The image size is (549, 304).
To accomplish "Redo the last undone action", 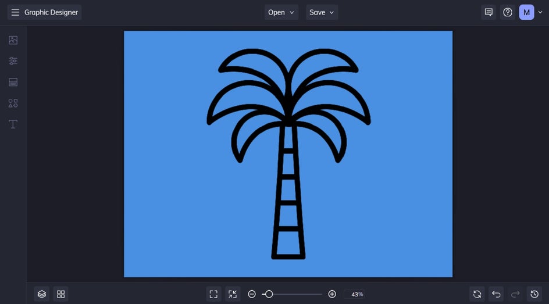I will [x=515, y=294].
